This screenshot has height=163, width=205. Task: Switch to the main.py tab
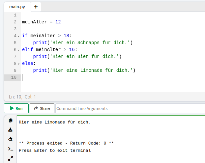pos(17,7)
